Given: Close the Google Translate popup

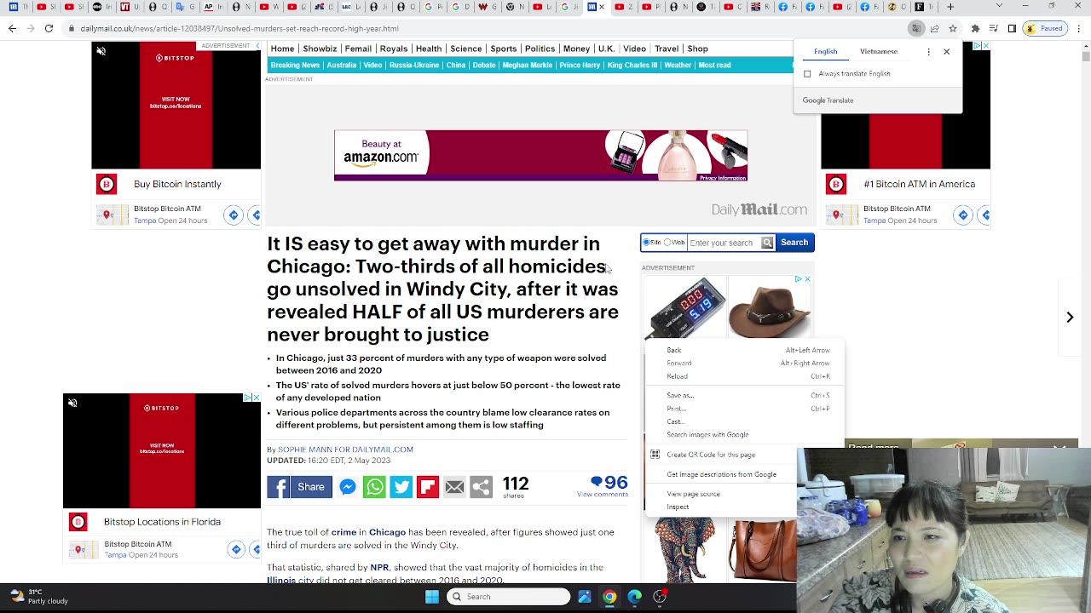Looking at the screenshot, I should click(946, 52).
